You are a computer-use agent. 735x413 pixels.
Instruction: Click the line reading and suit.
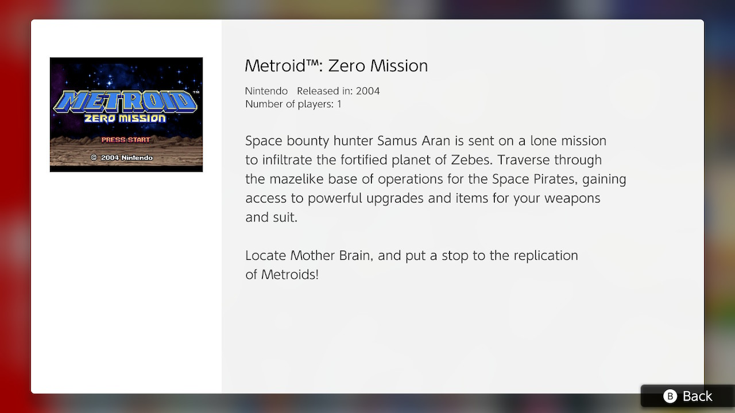[x=271, y=217]
